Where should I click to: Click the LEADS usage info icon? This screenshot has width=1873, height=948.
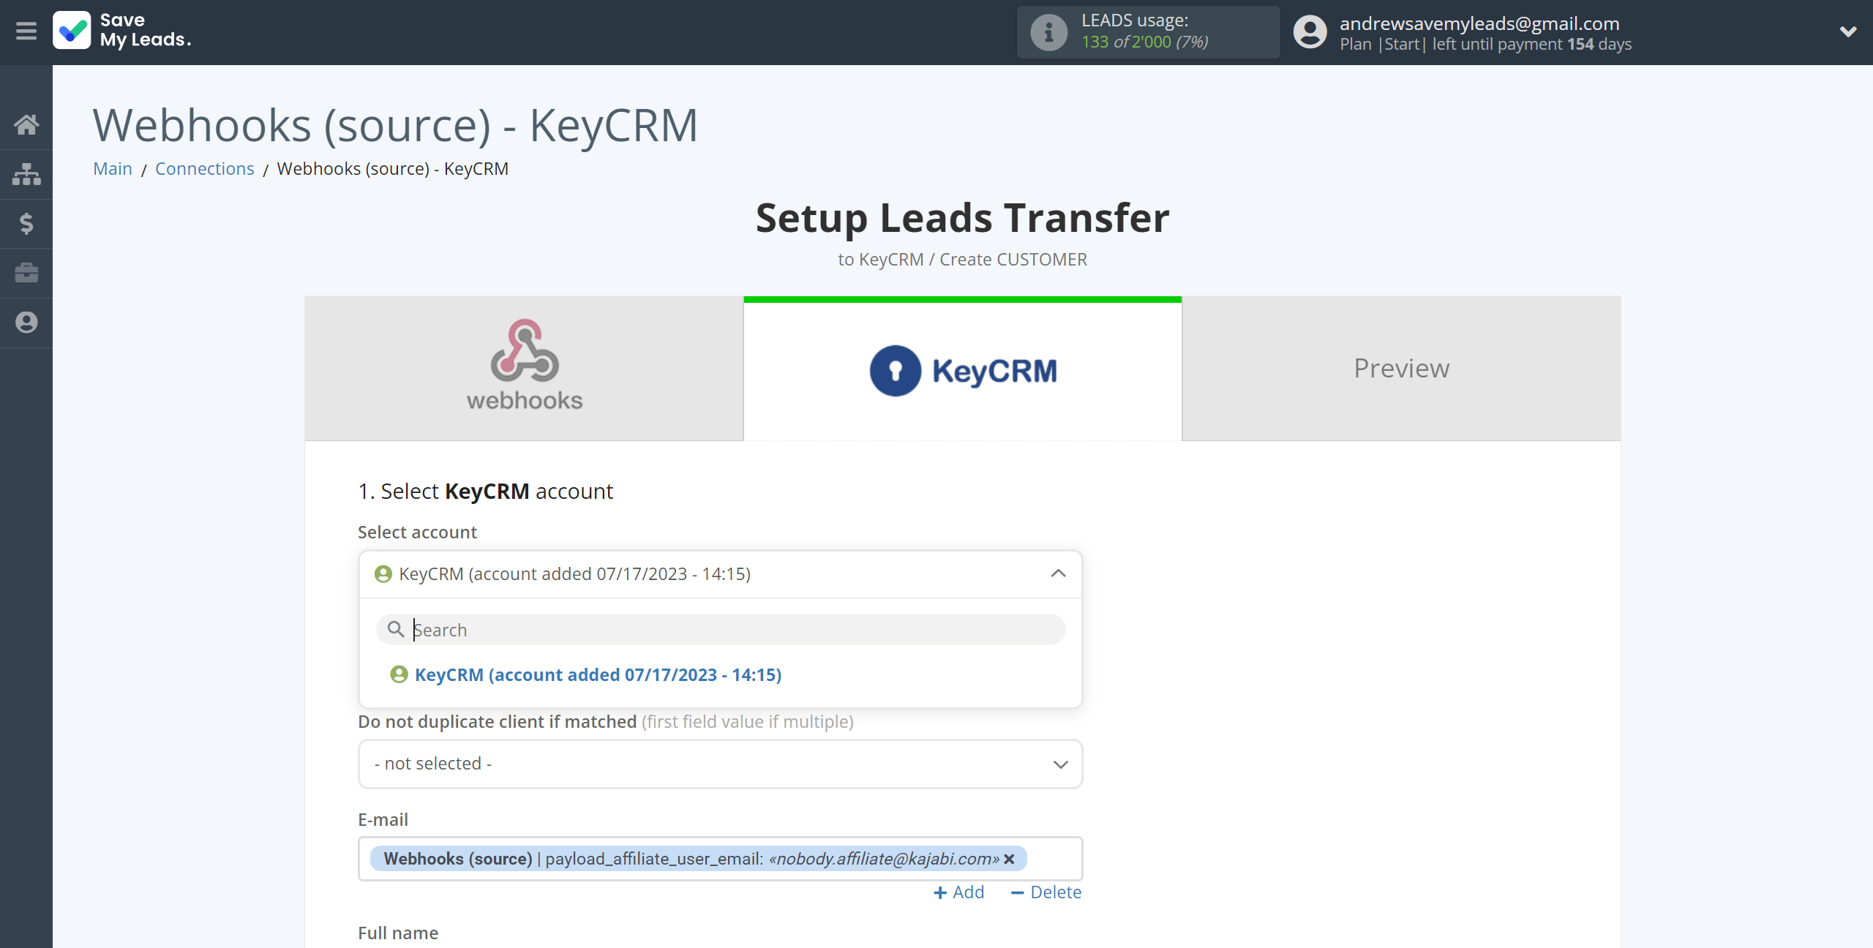(x=1048, y=32)
